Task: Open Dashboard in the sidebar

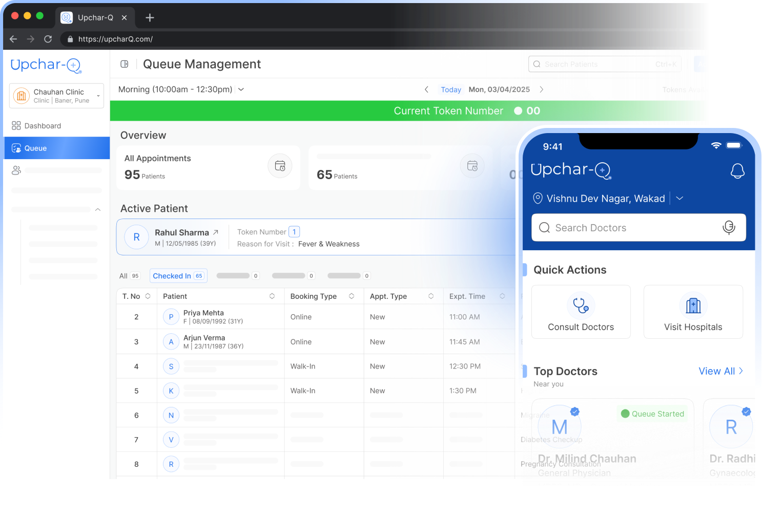Action: [x=43, y=126]
